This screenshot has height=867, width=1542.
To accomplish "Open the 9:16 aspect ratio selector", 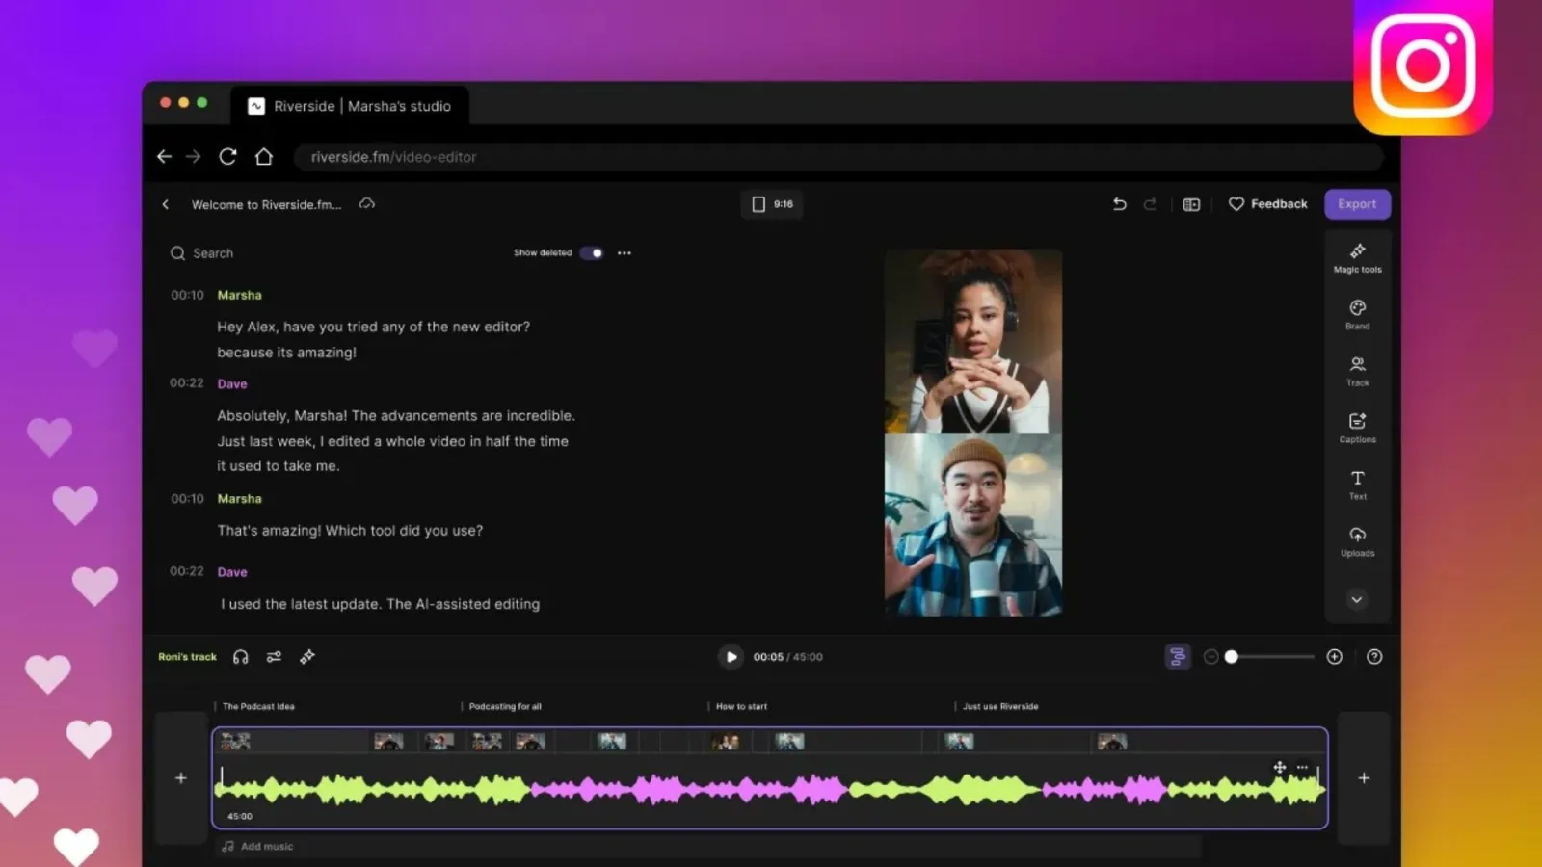I will tap(772, 204).
